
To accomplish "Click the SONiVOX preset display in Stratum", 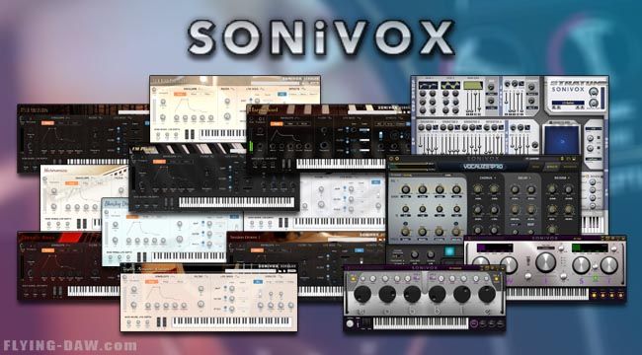I will point(567,103).
